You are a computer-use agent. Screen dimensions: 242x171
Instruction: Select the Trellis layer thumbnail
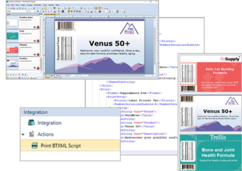[x=12, y=36]
